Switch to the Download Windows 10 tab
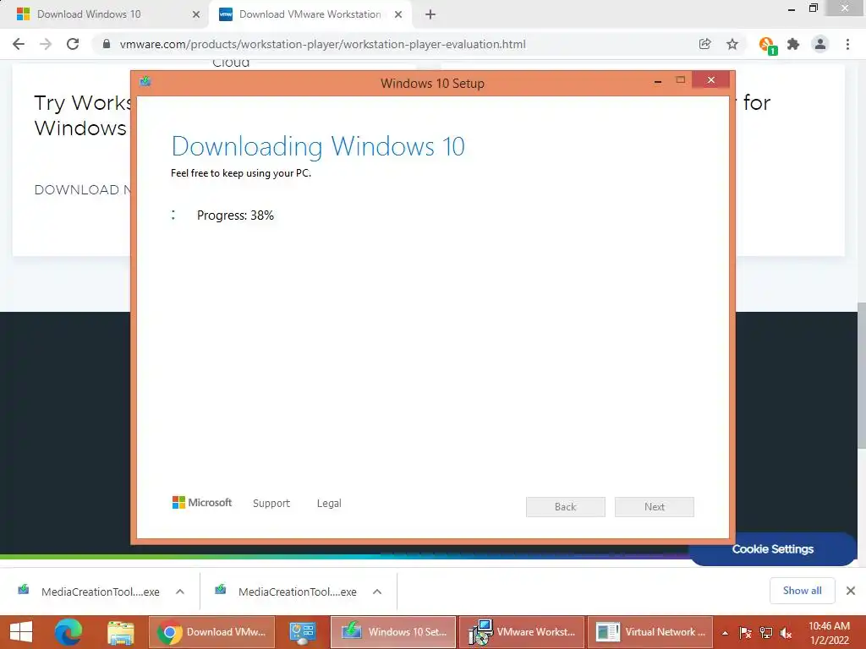The height and width of the screenshot is (649, 866). (x=105, y=14)
